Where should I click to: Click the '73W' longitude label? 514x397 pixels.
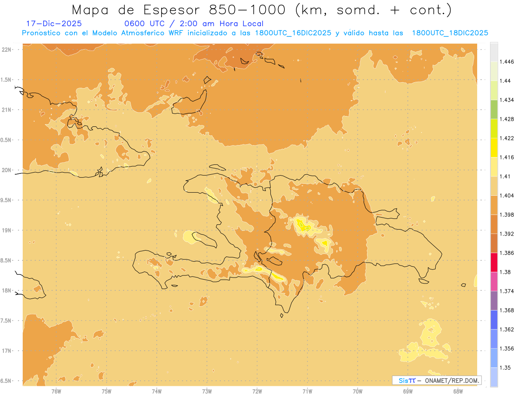[207, 391]
